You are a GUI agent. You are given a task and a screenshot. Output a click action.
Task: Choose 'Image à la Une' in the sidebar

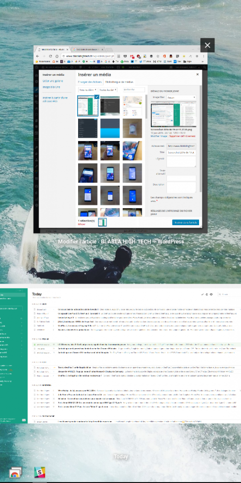pyautogui.click(x=52, y=87)
